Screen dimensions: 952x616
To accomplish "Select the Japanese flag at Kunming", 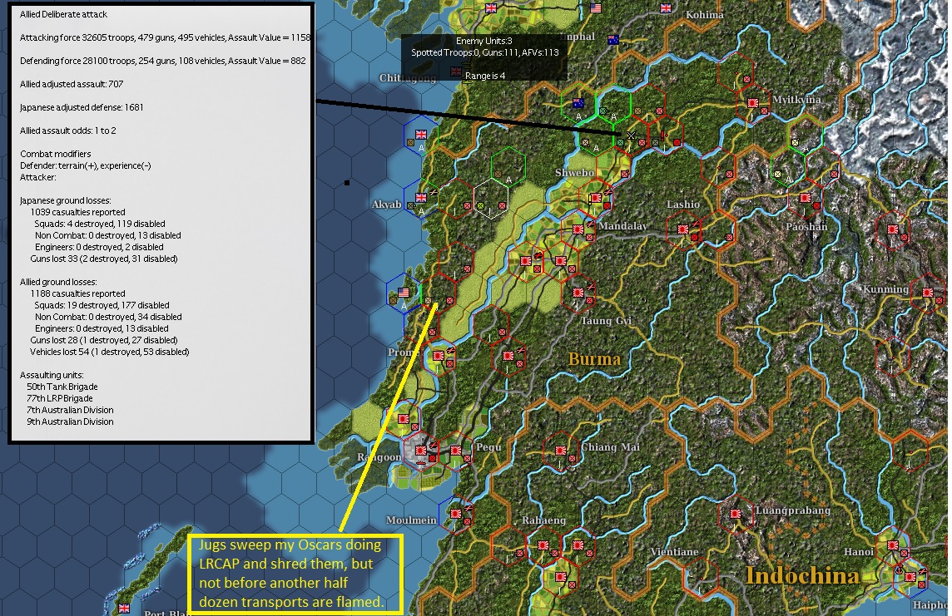I will coord(928,293).
